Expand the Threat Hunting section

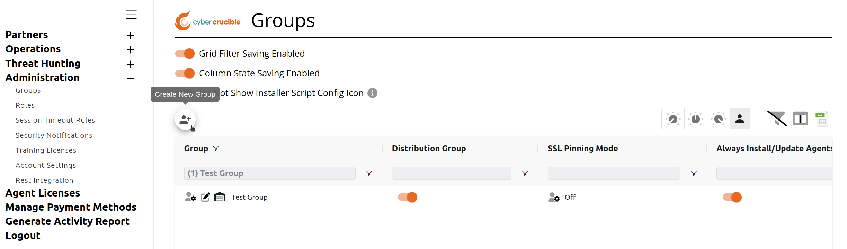[x=130, y=64]
